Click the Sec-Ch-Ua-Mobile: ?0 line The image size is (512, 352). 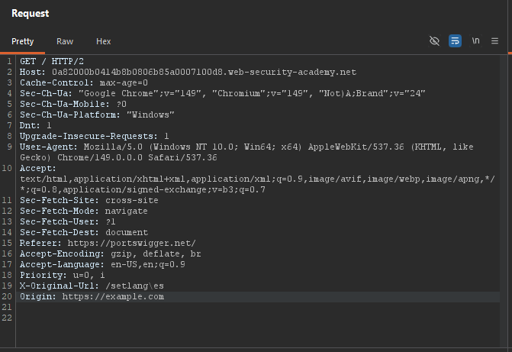(x=73, y=104)
